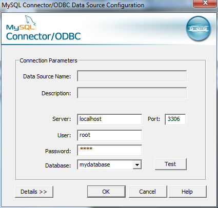Image resolution: width=218 pixels, height=208 pixels.
Task: Click the Server label
Action: pyautogui.click(x=62, y=119)
